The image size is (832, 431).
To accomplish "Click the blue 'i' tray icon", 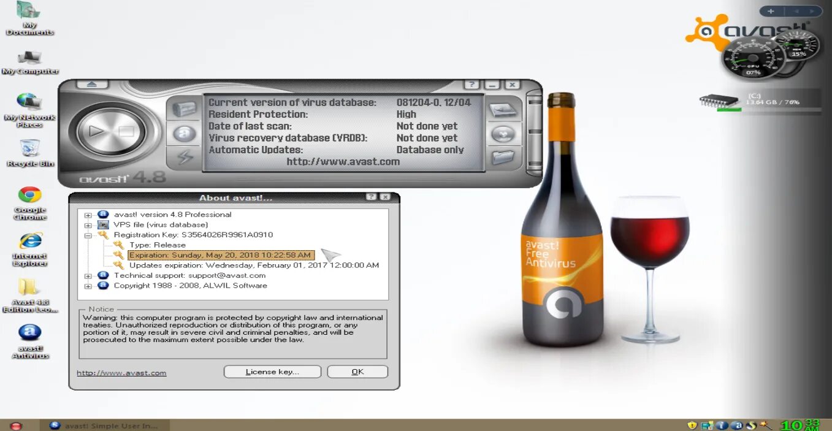I will (722, 425).
